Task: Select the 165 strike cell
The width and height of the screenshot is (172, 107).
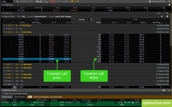Action: point(99,59)
